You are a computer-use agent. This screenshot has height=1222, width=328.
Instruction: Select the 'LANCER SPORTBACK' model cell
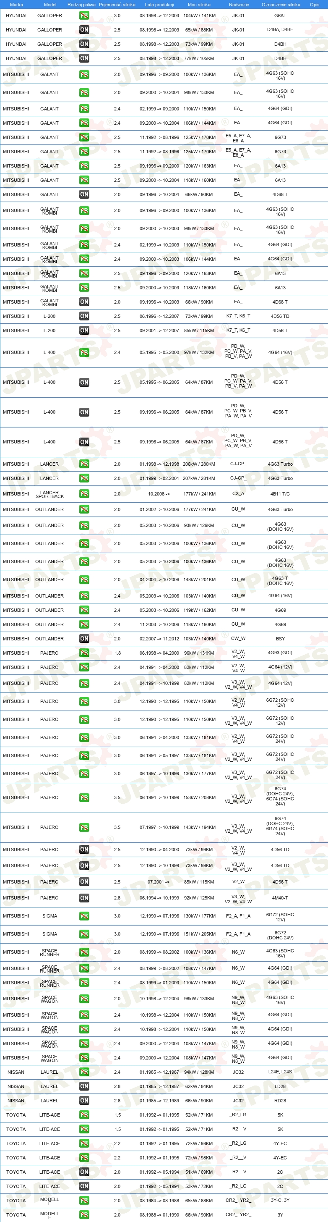click(x=49, y=494)
